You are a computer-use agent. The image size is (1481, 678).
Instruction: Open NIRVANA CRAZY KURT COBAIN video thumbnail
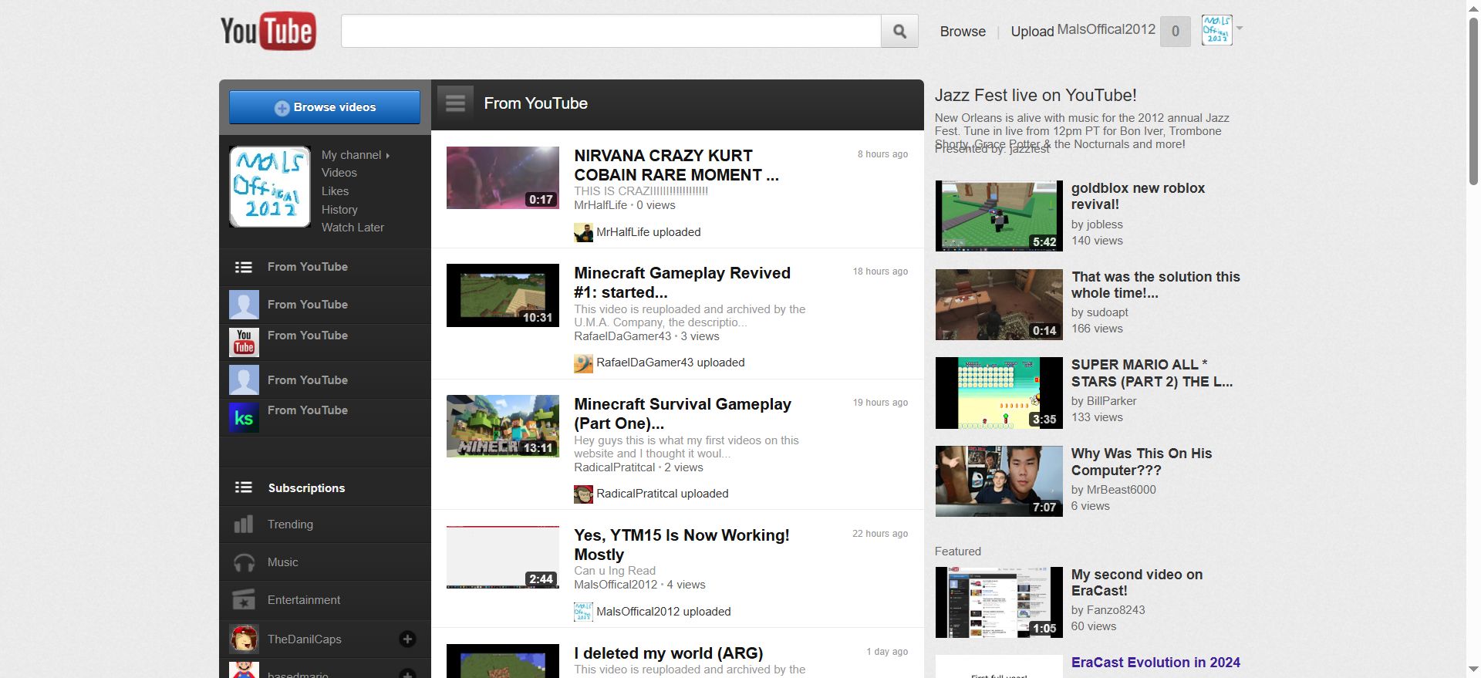pos(503,177)
